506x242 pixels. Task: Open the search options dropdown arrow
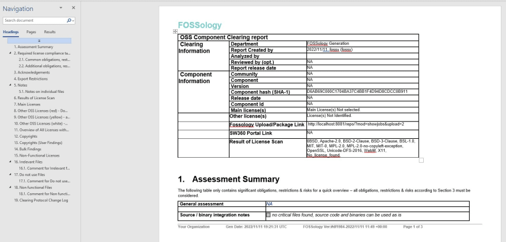pyautogui.click(x=74, y=21)
